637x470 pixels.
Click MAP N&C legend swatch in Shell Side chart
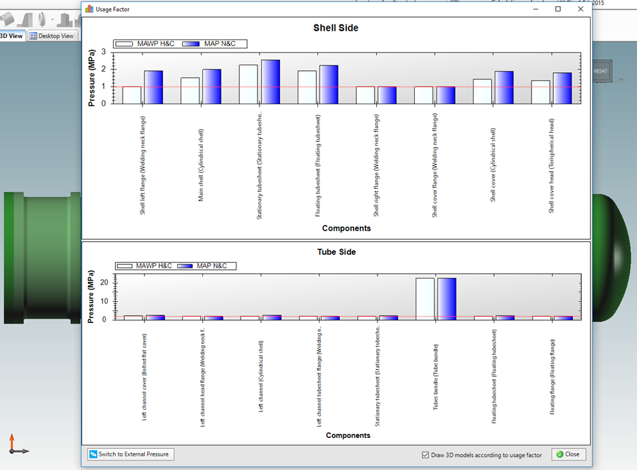[x=191, y=44]
